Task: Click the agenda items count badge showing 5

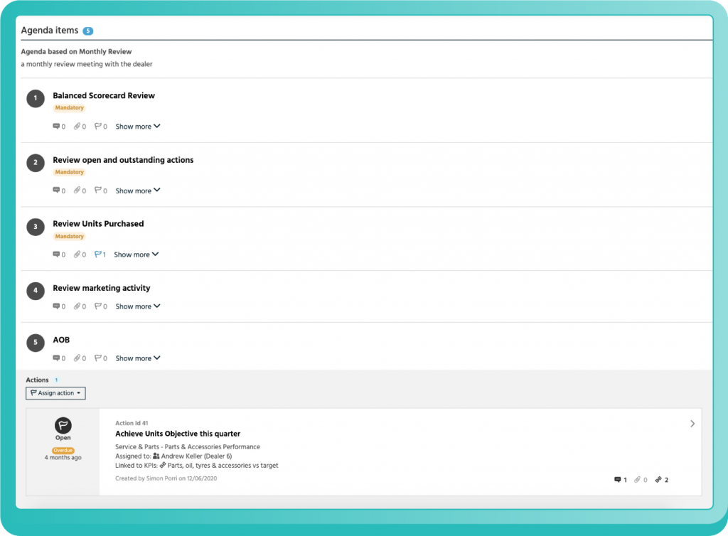Action: 88,31
